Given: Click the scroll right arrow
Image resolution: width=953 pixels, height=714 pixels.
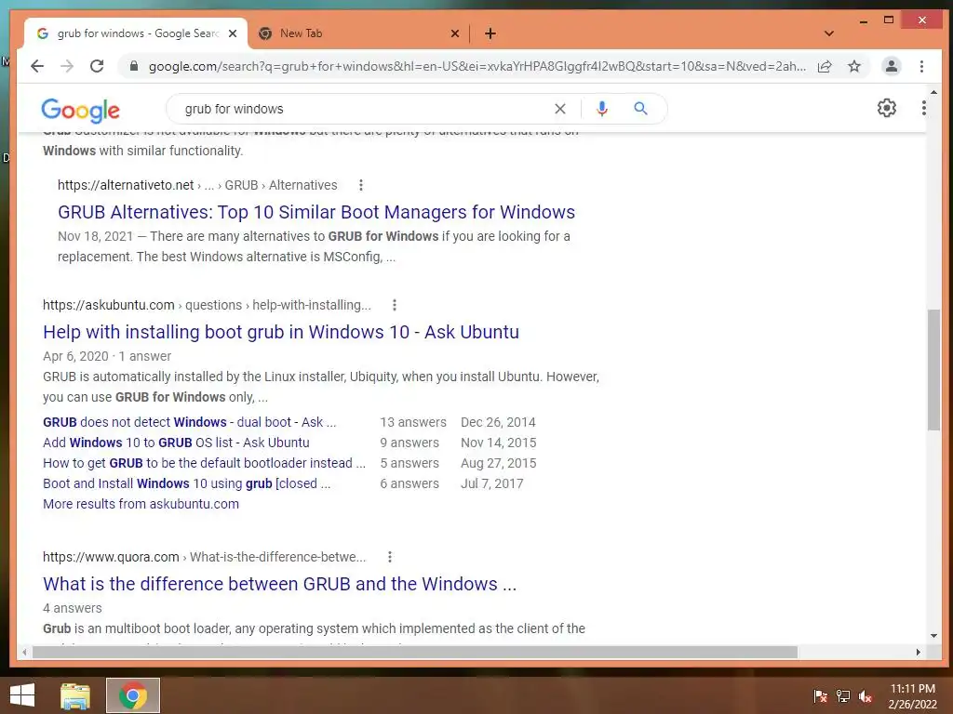Looking at the screenshot, I should [x=918, y=652].
